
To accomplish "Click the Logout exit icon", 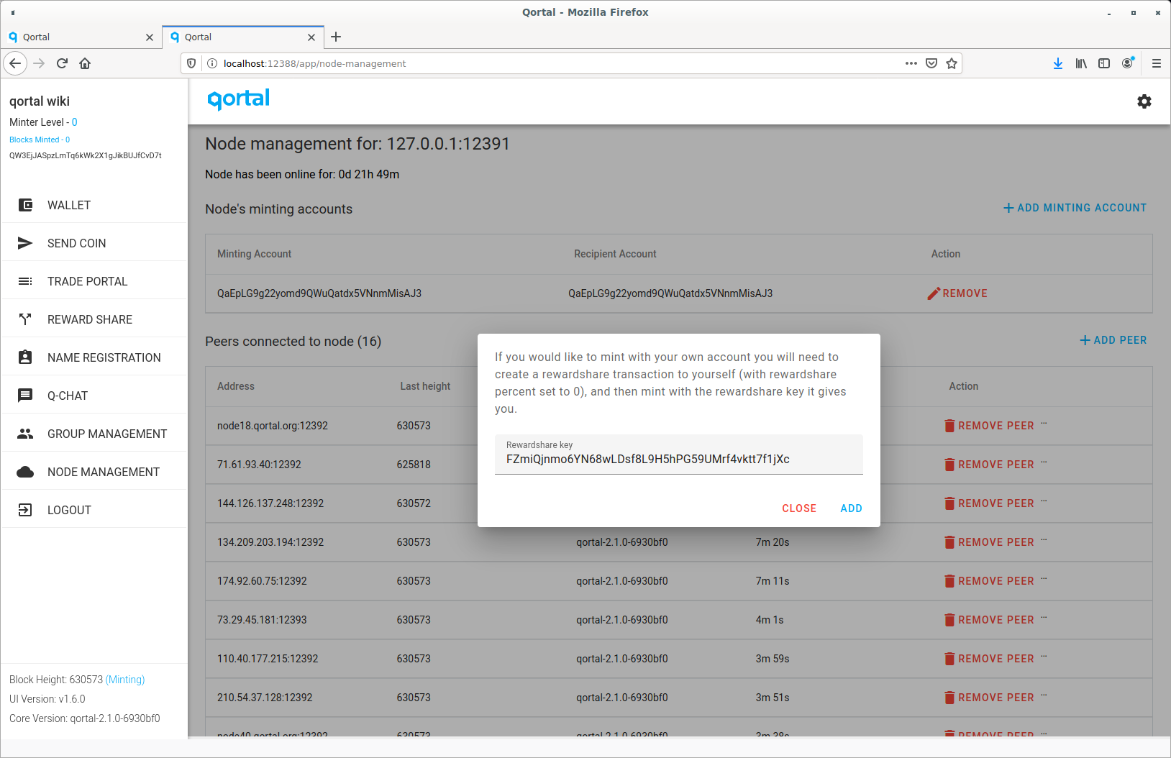I will pos(25,510).
